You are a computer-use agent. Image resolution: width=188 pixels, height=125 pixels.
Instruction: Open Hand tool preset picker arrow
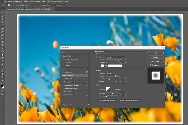point(11,5)
